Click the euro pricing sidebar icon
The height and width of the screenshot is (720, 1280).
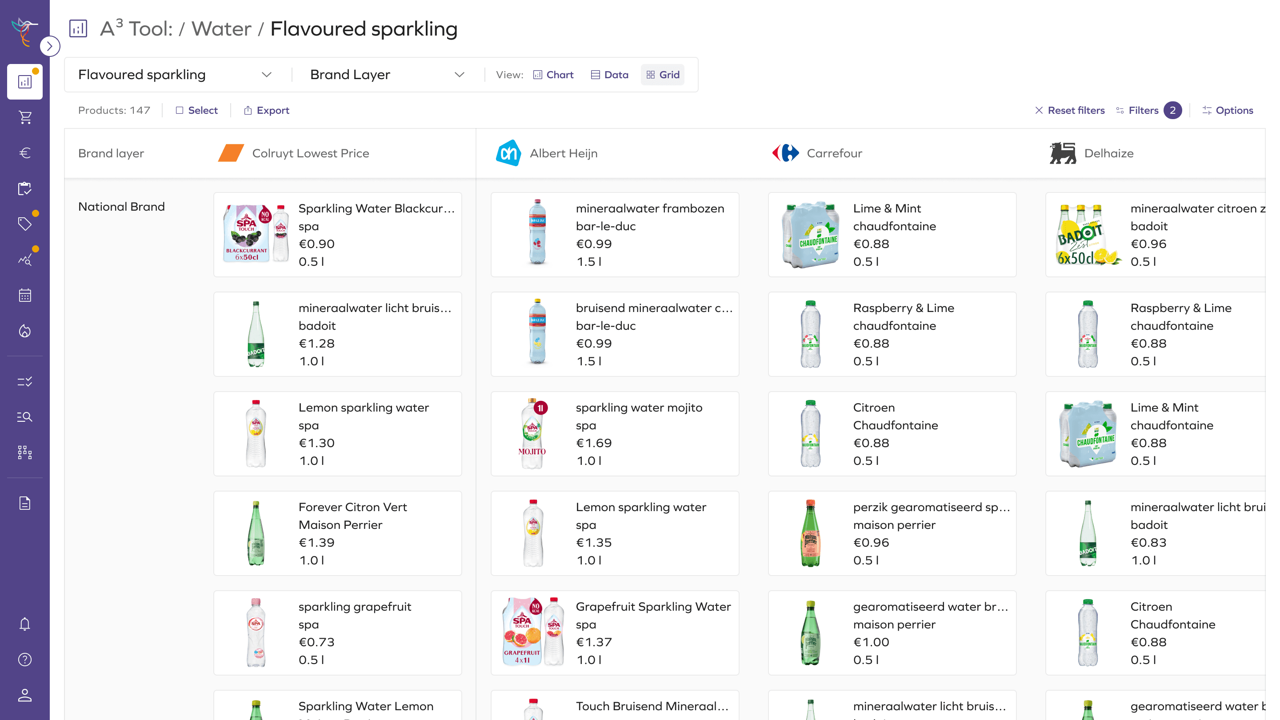[x=25, y=153]
